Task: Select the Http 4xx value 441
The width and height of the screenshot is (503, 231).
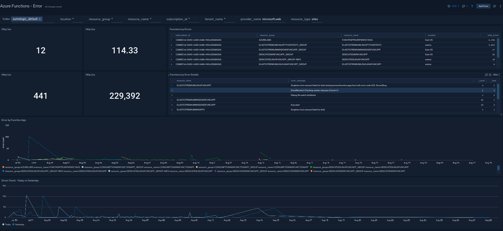Action: 40,96
